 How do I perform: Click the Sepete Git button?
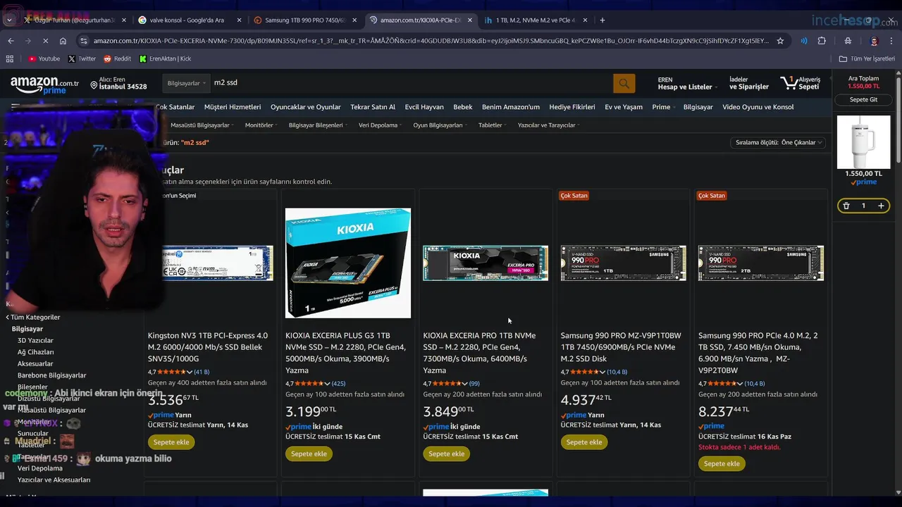(x=863, y=100)
